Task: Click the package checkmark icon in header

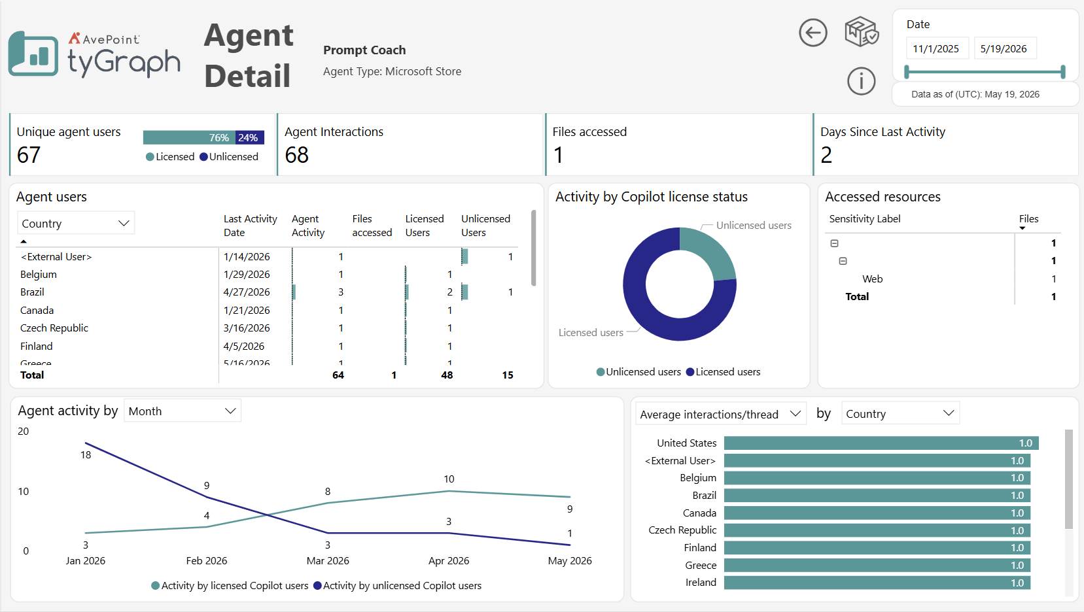Action: 862,32
